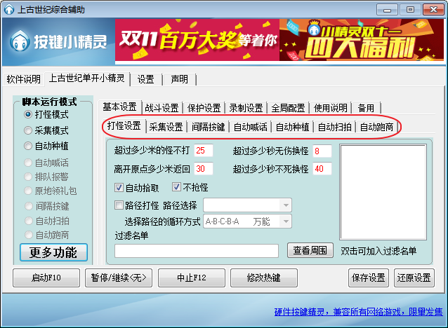The width and height of the screenshot is (448, 328).
Task: Click the 修改热键 button
Action: 264,278
